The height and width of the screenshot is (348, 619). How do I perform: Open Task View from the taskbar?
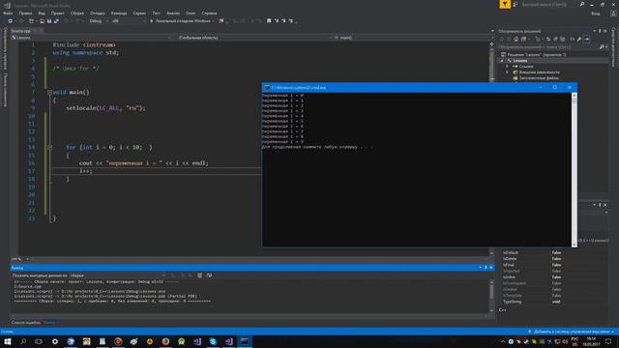pyautogui.click(x=39, y=341)
